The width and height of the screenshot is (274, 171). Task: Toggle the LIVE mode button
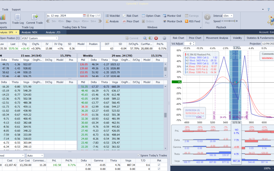[98, 16]
